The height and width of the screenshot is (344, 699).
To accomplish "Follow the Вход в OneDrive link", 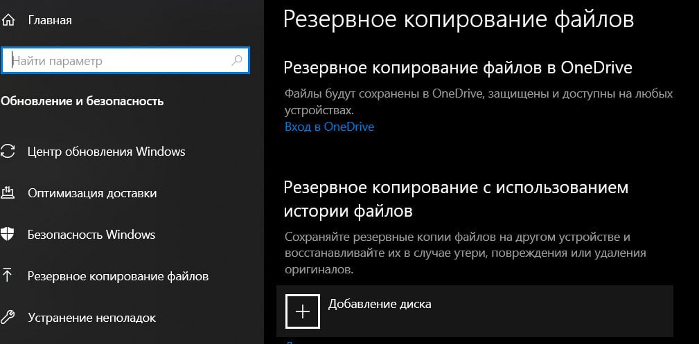I will 329,127.
